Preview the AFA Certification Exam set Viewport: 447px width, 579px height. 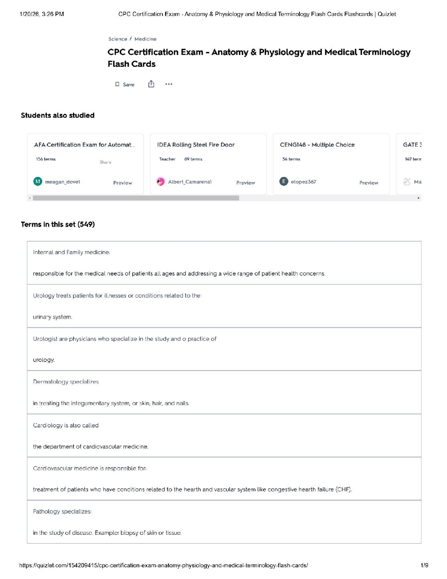pyautogui.click(x=122, y=183)
